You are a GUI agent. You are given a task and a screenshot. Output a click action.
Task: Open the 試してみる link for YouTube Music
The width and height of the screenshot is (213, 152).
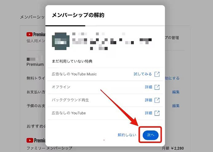click(143, 74)
